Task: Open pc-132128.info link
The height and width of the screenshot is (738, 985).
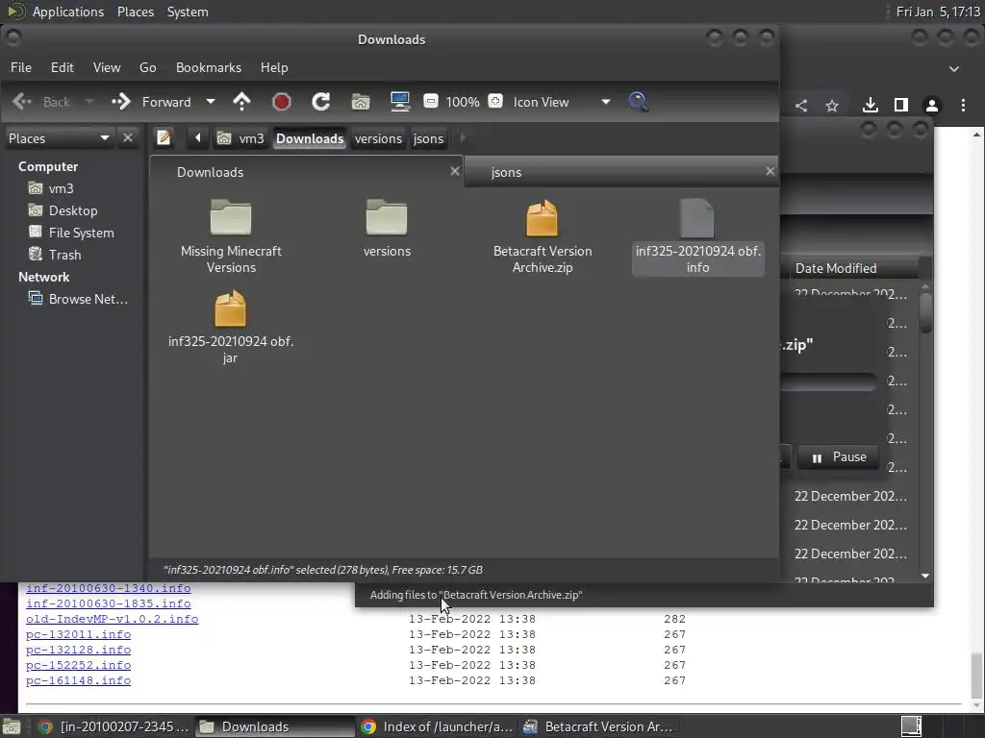Action: [x=79, y=650]
